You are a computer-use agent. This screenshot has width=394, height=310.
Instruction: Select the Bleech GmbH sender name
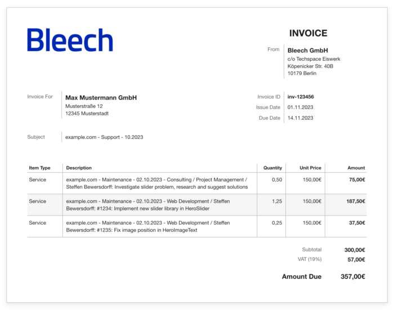pos(307,51)
